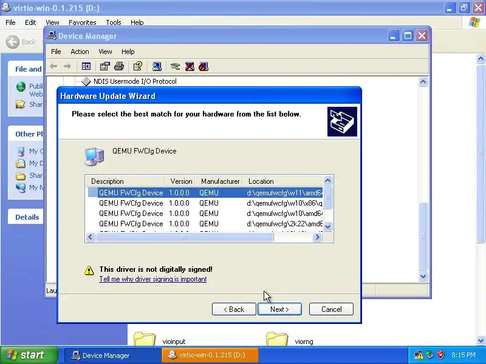
Task: Open the Explorer File menu
Action: tap(10, 22)
